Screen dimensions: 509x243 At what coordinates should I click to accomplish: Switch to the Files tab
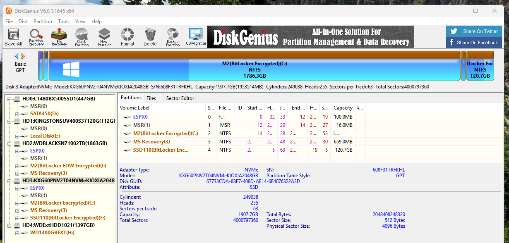pyautogui.click(x=151, y=98)
